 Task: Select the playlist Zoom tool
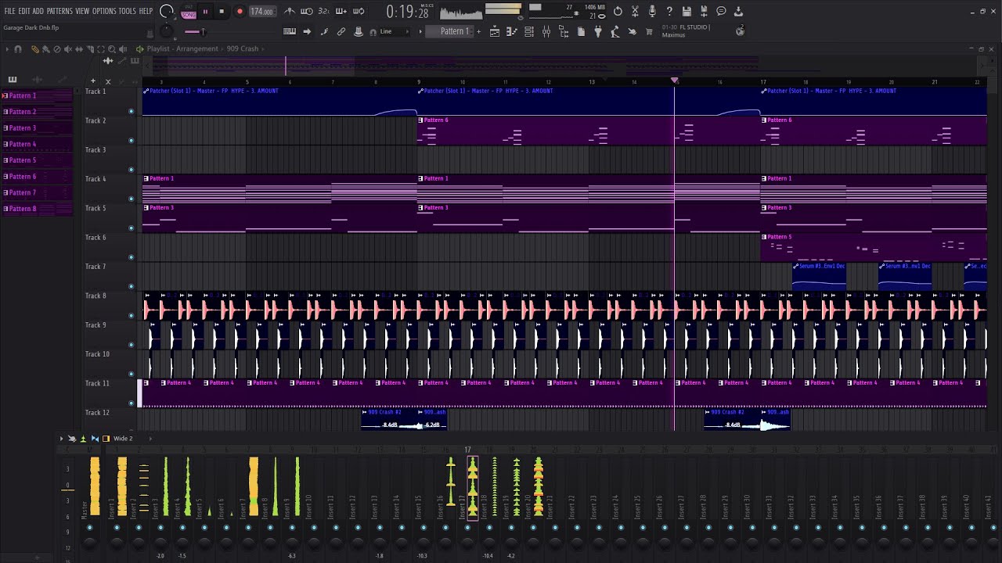[x=112, y=49]
